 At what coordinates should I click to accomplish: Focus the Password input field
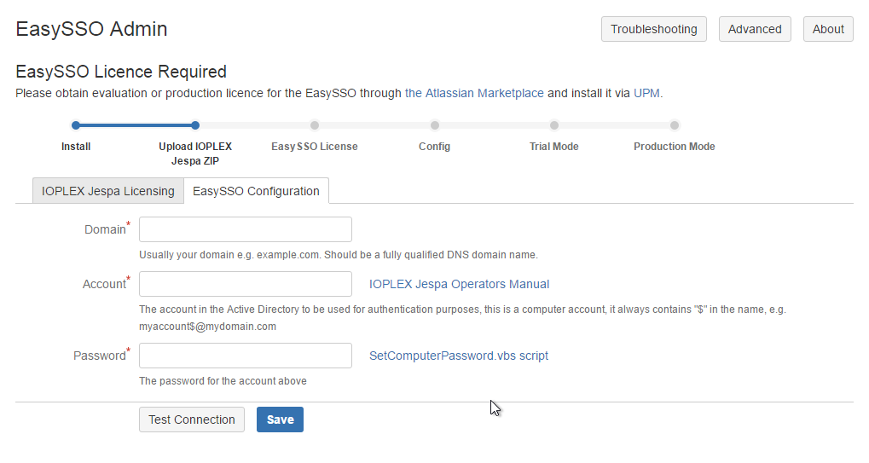pyautogui.click(x=246, y=356)
